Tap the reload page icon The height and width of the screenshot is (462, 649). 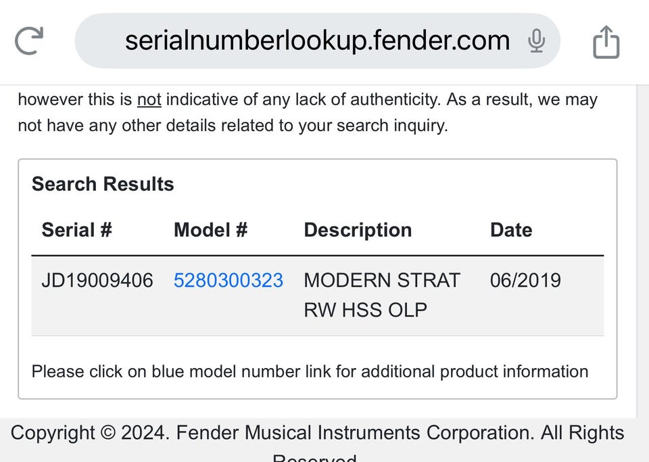pos(29,41)
